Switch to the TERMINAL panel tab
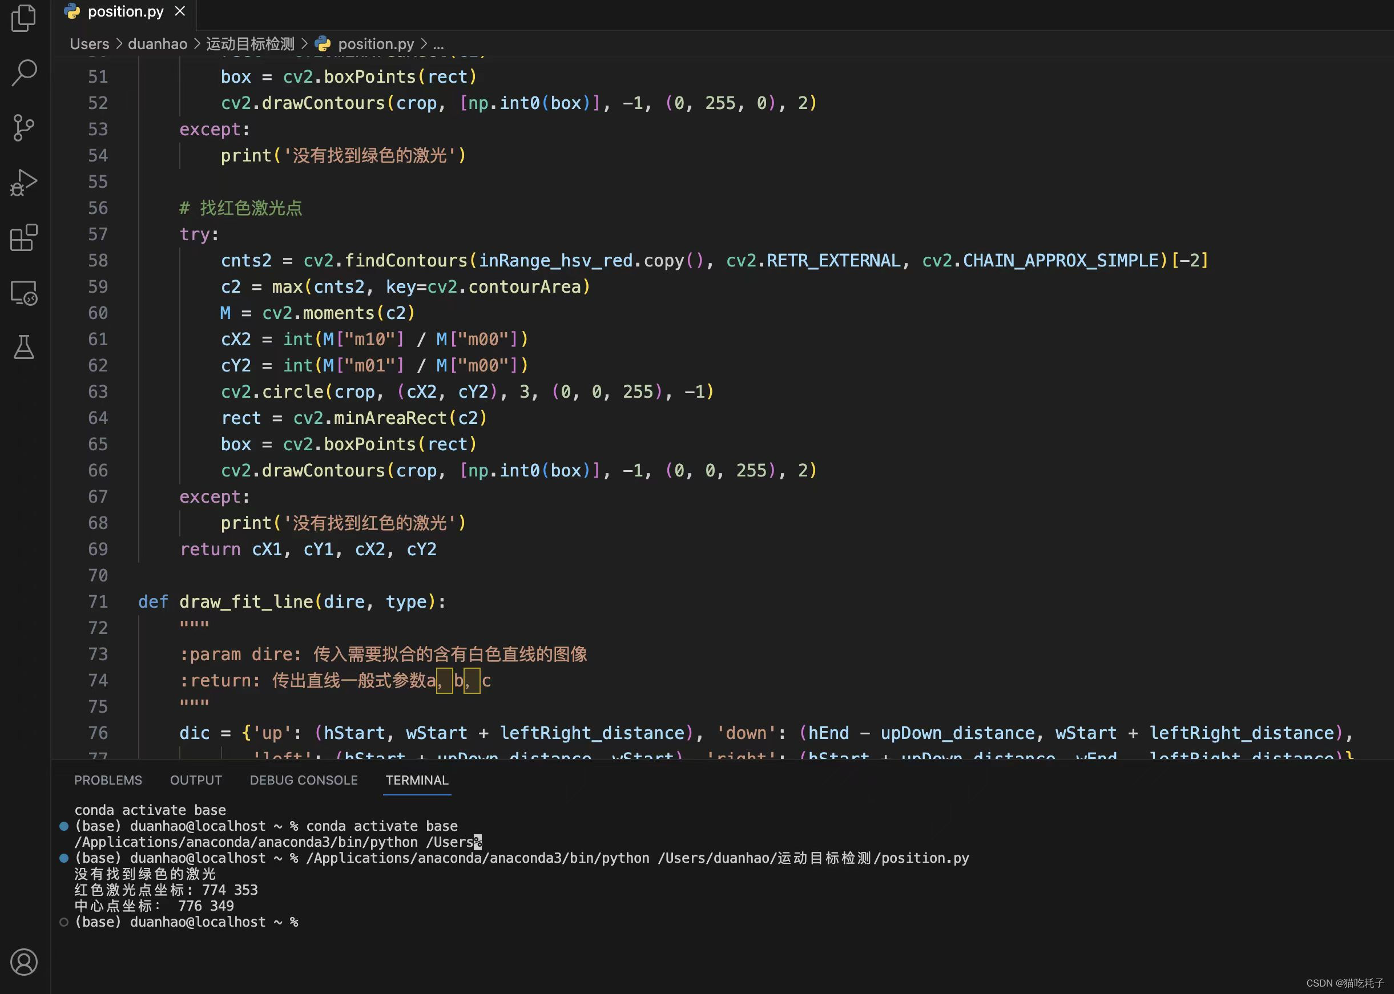Image resolution: width=1394 pixels, height=994 pixels. coord(417,781)
